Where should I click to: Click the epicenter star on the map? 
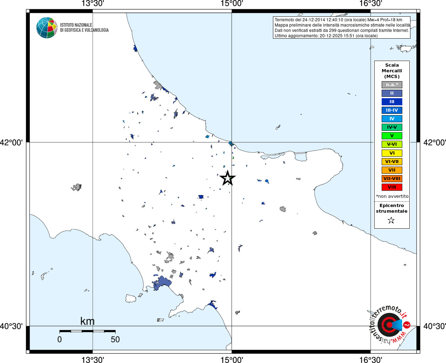227,178
